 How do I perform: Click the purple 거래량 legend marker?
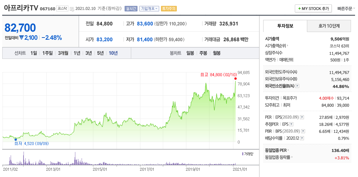pyautogui.click(x=243, y=154)
